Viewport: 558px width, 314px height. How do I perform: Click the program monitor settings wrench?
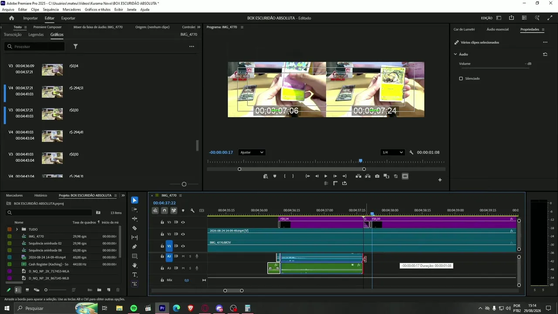click(x=411, y=152)
